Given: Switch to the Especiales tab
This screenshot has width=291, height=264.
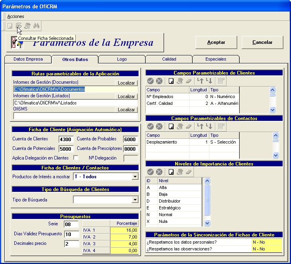Looking at the screenshot, I should pos(216,59).
